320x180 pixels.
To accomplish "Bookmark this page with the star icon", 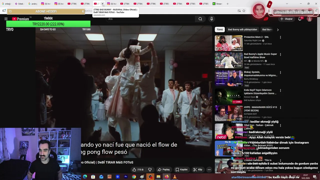I will [244, 11].
